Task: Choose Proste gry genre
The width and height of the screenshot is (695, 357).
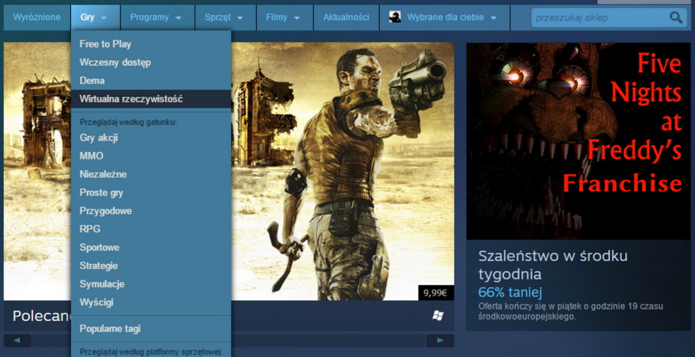Action: (151, 192)
